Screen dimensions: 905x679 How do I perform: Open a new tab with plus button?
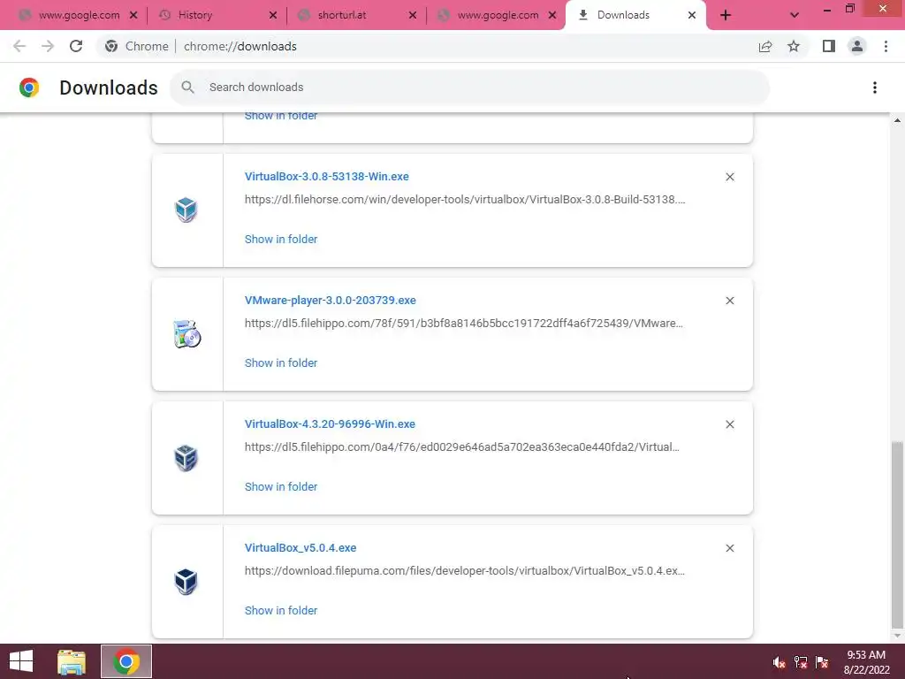click(x=726, y=16)
